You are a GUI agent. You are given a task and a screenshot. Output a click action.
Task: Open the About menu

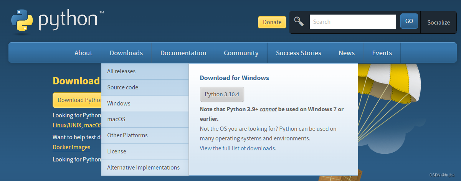point(83,53)
